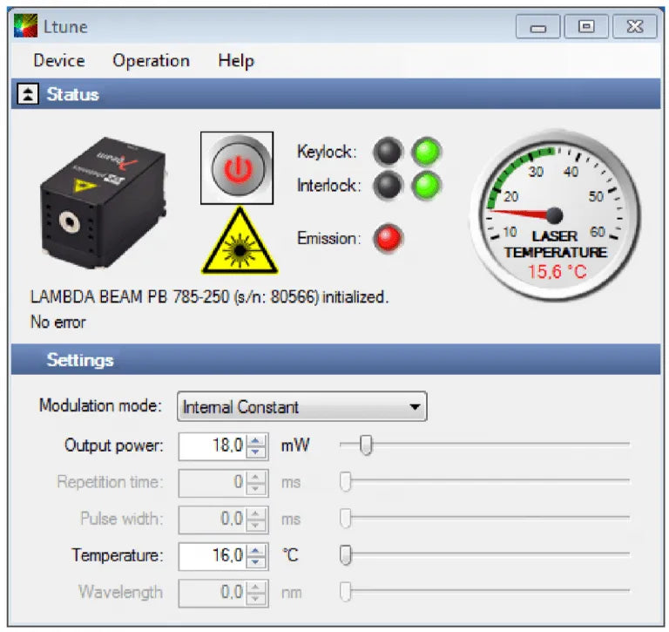This screenshot has height=632, width=669.
Task: Click the LAMBDA BEAM PB 785-250 initialized text
Action: tap(209, 296)
